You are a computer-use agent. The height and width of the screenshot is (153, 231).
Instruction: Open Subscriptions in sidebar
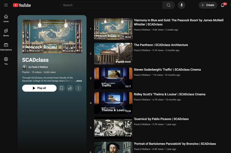coord(6,47)
